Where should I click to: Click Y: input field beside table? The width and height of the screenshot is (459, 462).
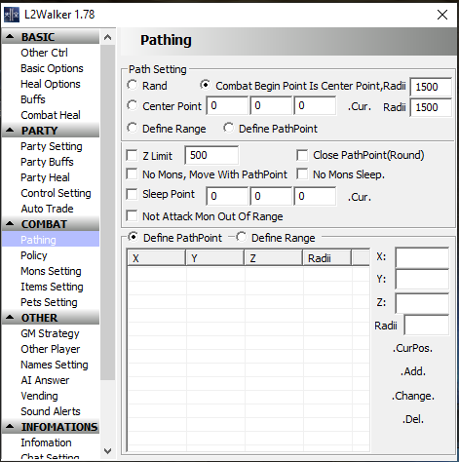point(422,279)
